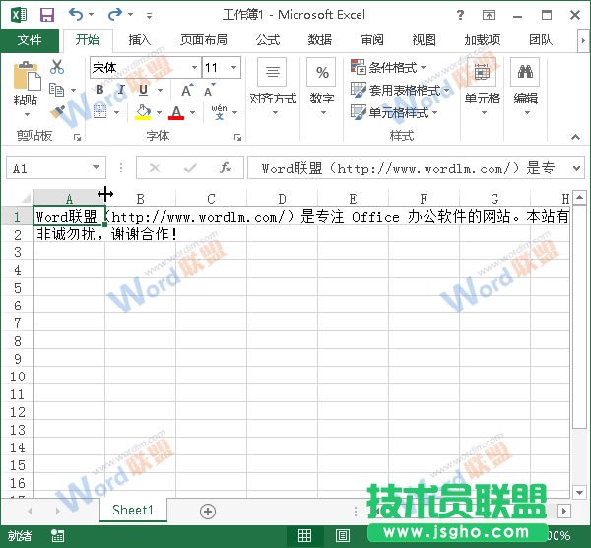
Task: Open conditional formatting (条件格式) menu
Action: click(x=389, y=68)
